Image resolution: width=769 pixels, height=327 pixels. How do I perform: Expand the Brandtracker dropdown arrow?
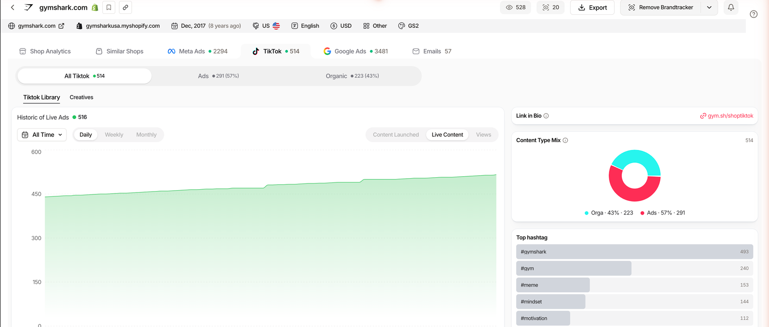pos(709,7)
